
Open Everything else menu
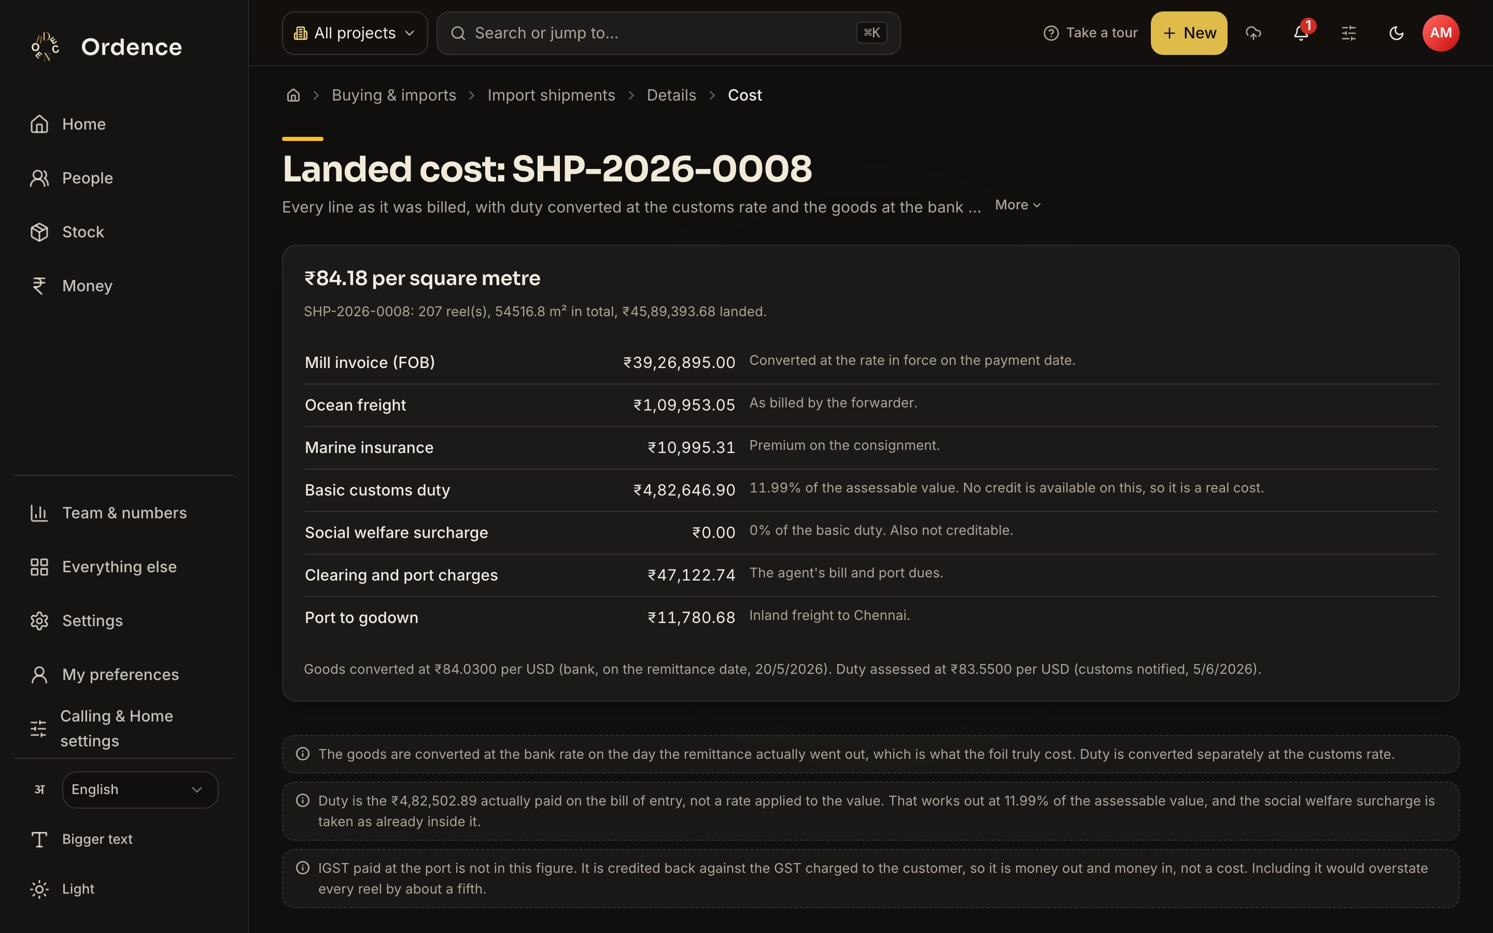pyautogui.click(x=123, y=567)
